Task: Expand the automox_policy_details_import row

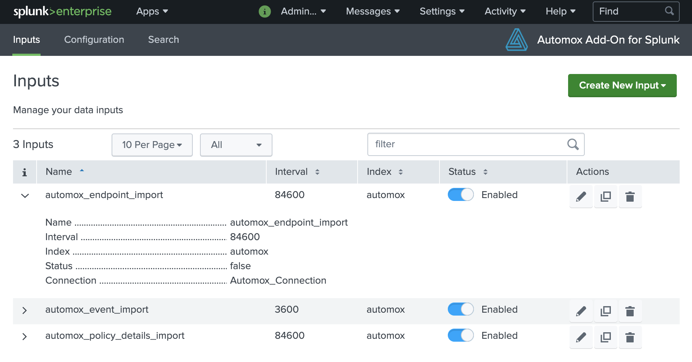Action: point(25,337)
